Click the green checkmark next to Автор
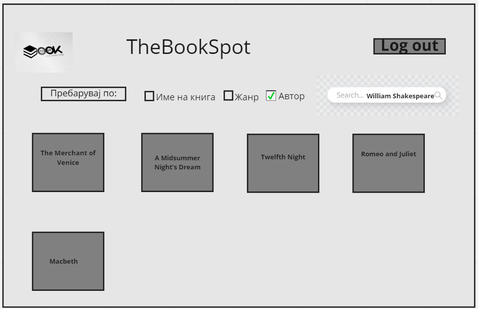This screenshot has width=478, height=309. 272,95
